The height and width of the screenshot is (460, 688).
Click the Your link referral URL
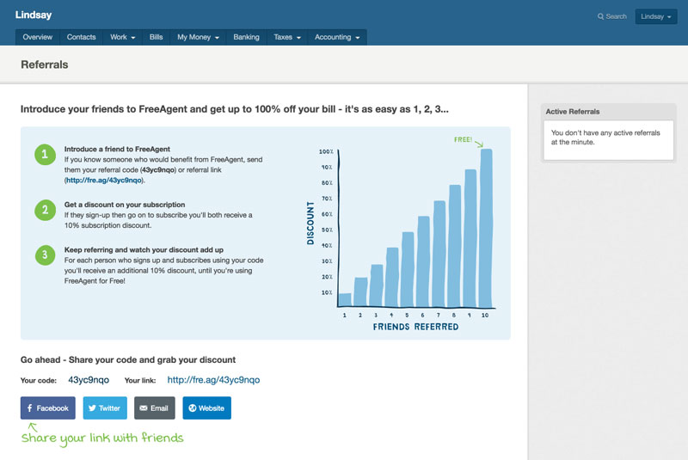213,380
